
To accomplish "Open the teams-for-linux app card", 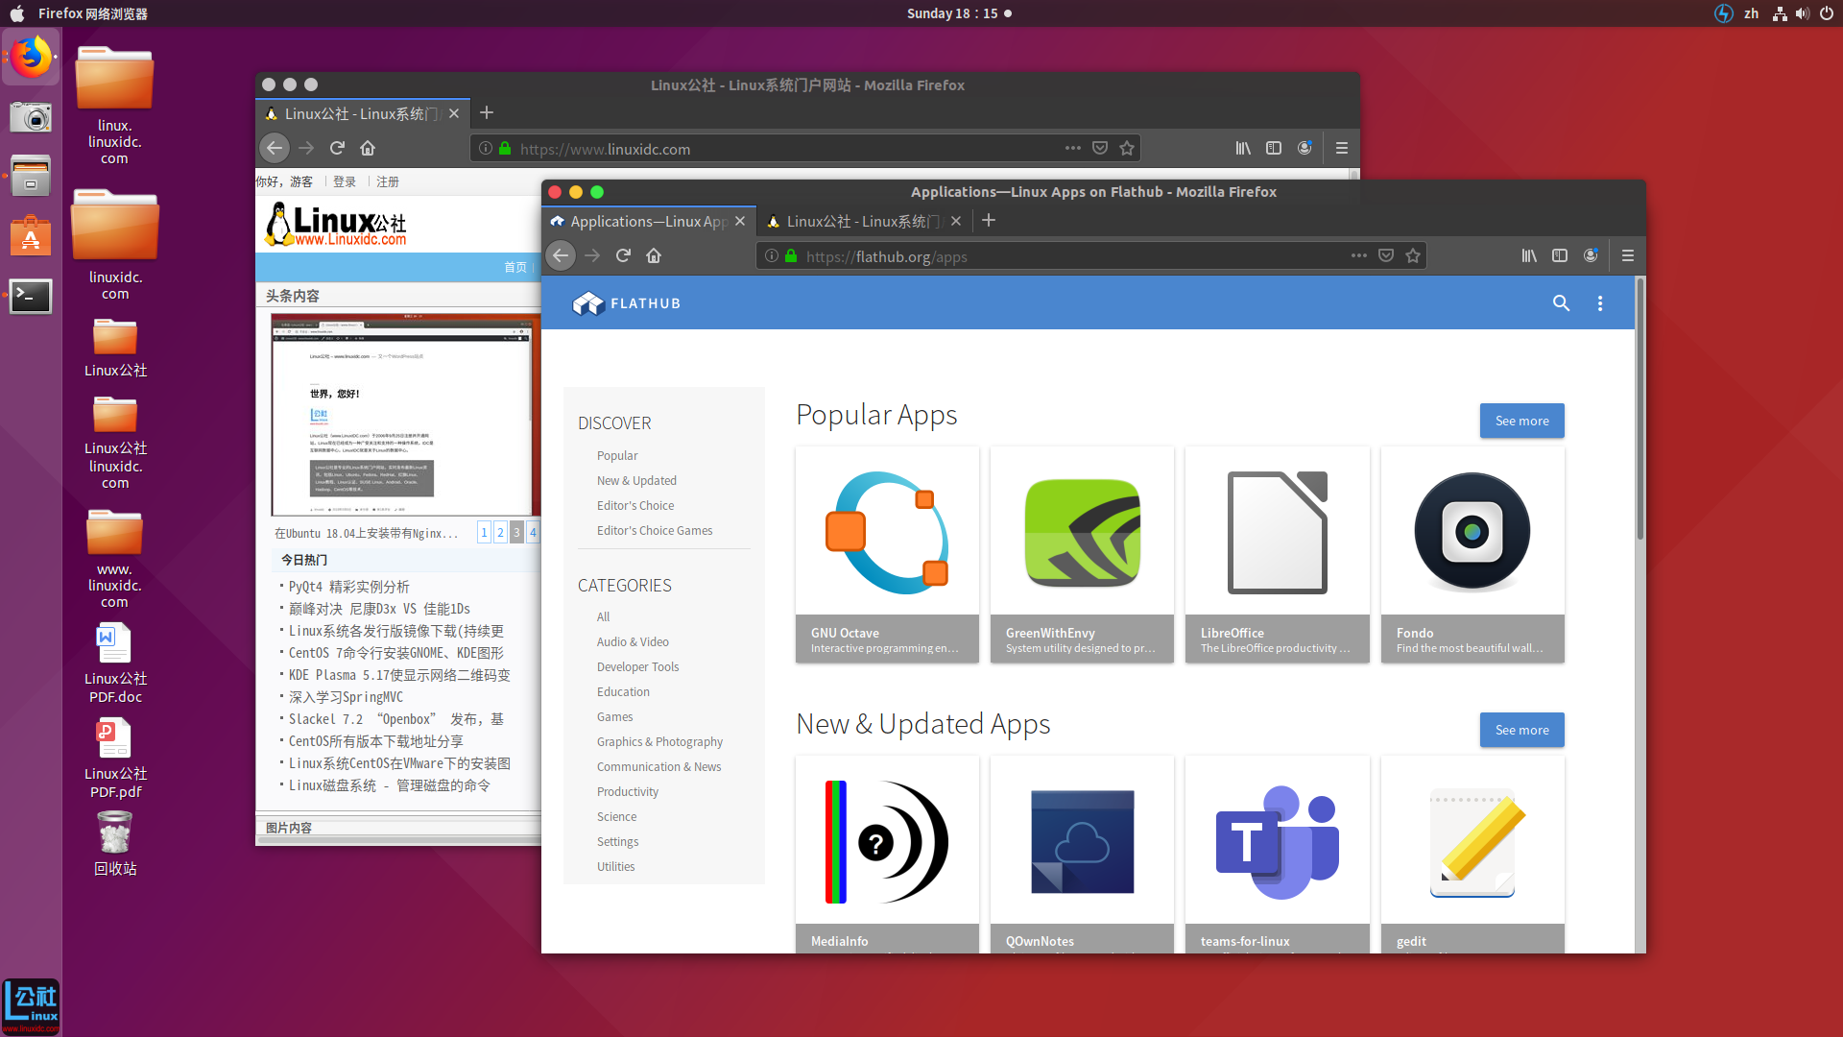I will click(x=1277, y=854).
